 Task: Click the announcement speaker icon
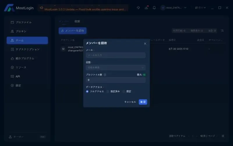coord(41,8)
